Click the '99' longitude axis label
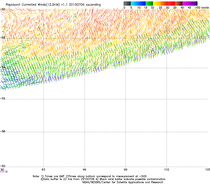210x184 pixels. tap(125, 170)
